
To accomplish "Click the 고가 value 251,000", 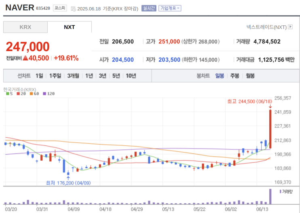I will (x=169, y=41).
